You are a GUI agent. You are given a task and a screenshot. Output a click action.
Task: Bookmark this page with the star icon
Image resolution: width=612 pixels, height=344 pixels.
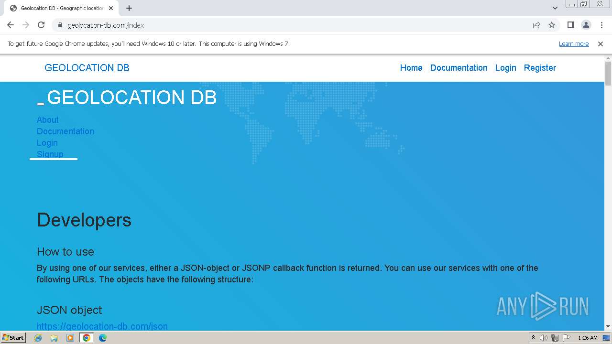click(x=552, y=25)
